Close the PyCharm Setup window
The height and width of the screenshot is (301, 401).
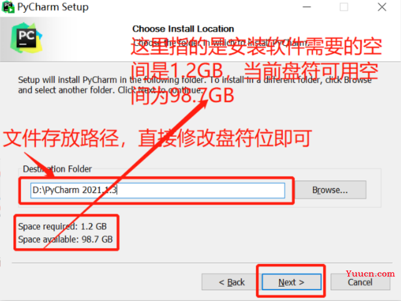[382, 7]
